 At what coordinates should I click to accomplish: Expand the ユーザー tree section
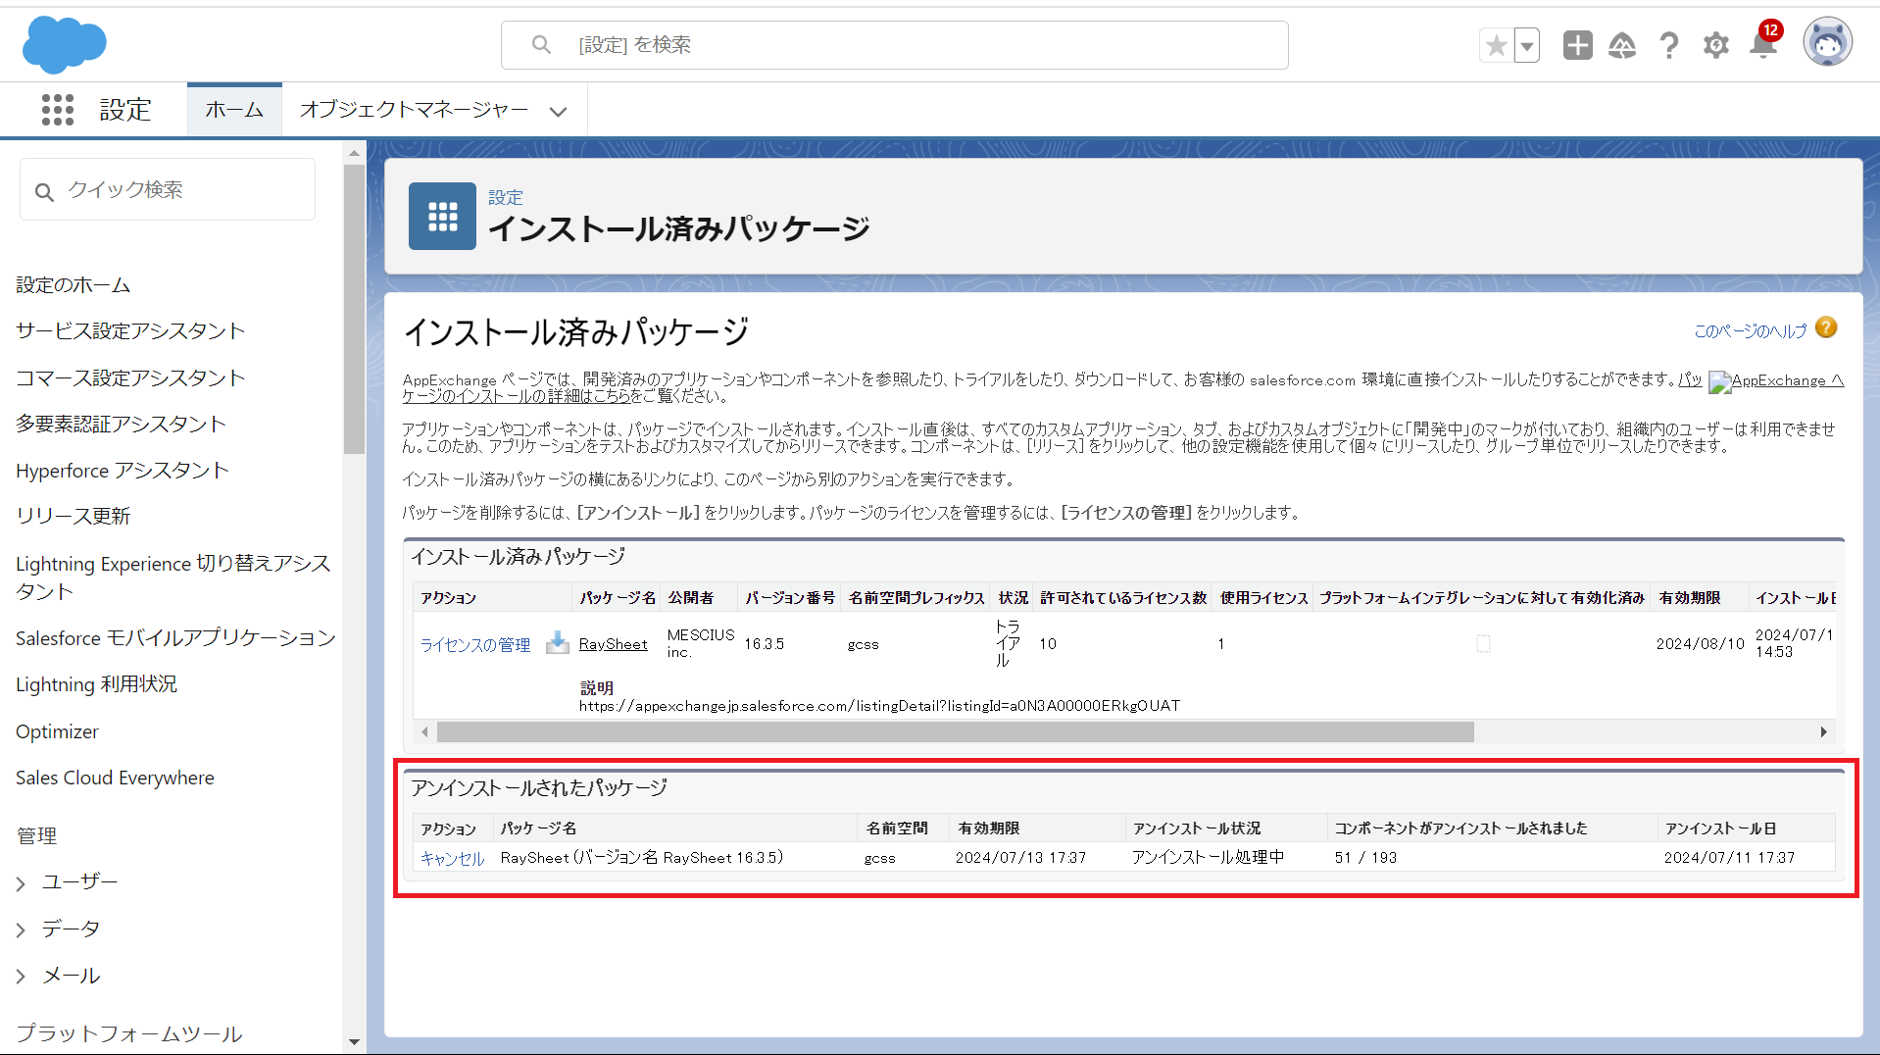pyautogui.click(x=21, y=883)
